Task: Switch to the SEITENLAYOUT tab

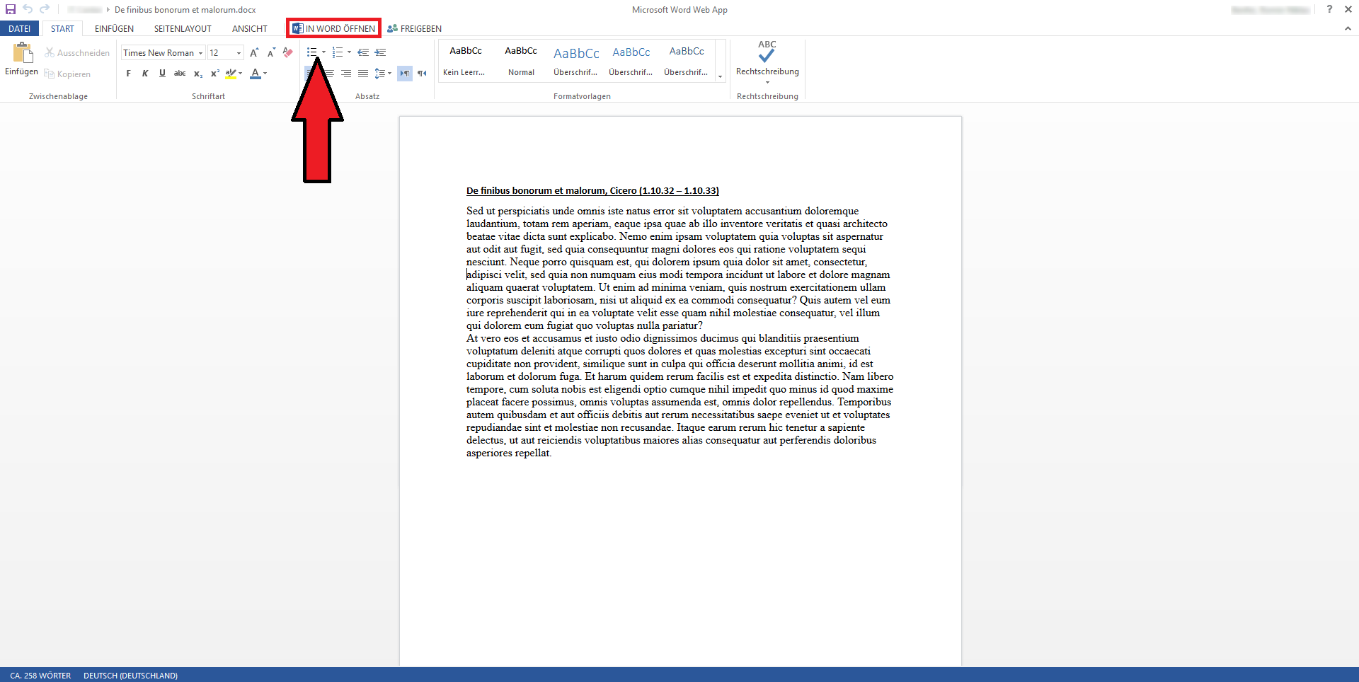Action: pyautogui.click(x=183, y=29)
